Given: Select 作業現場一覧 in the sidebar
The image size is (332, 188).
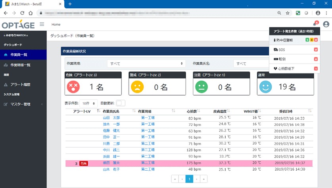Looking at the screenshot, I should click(20, 65).
